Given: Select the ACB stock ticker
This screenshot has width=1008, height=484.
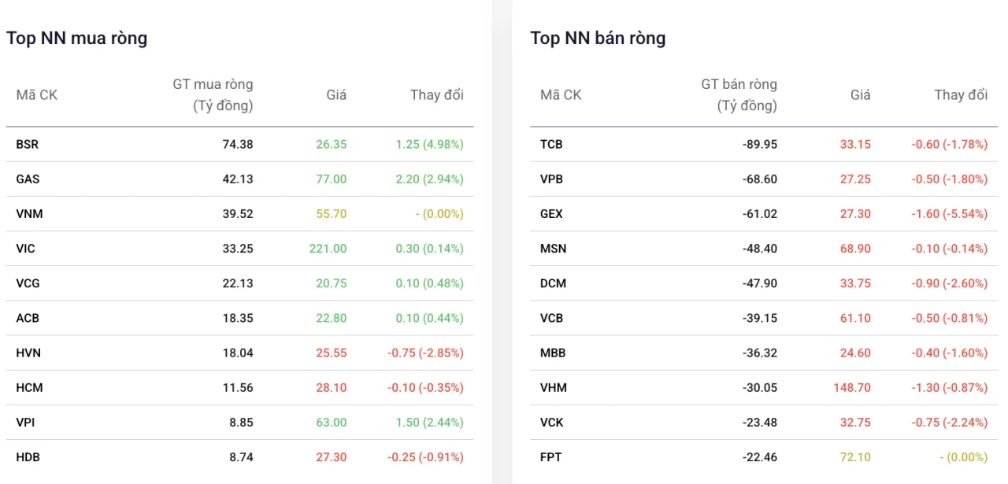Looking at the screenshot, I should pos(28,318).
